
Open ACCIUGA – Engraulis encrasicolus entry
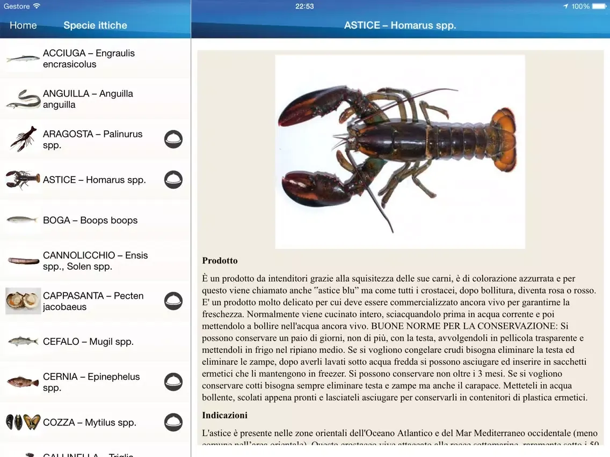(x=96, y=58)
